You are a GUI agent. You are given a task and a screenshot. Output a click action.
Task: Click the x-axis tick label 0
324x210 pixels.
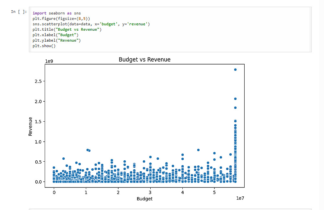pyautogui.click(x=54, y=193)
